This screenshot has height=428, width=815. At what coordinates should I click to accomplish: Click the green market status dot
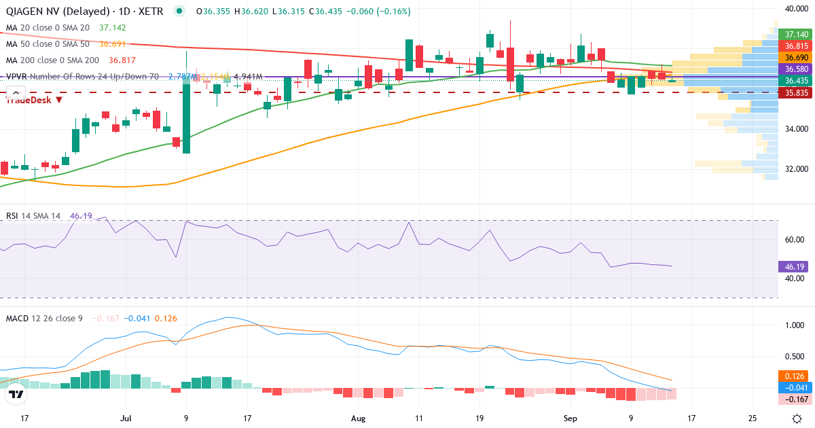(179, 12)
